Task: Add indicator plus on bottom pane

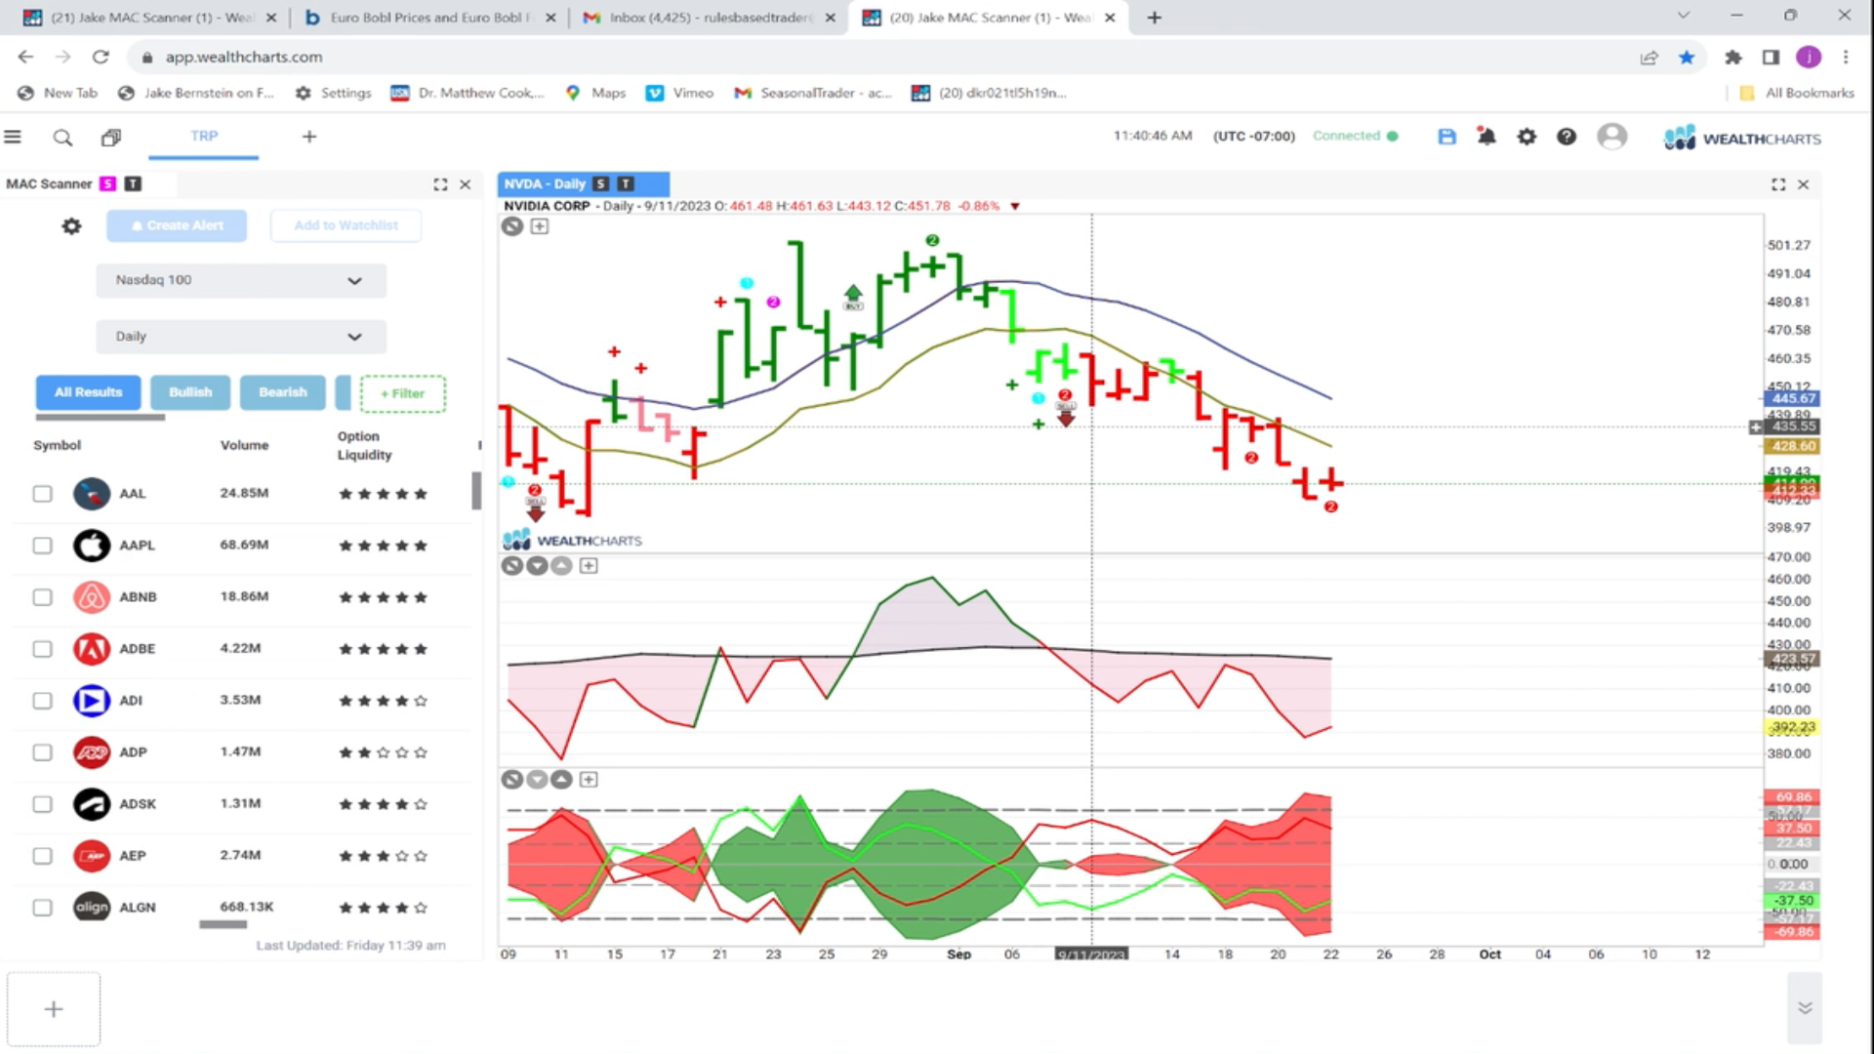Action: pyautogui.click(x=589, y=780)
